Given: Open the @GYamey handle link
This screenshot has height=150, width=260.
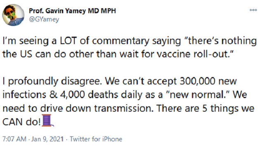Looking at the screenshot, I should (44, 19).
